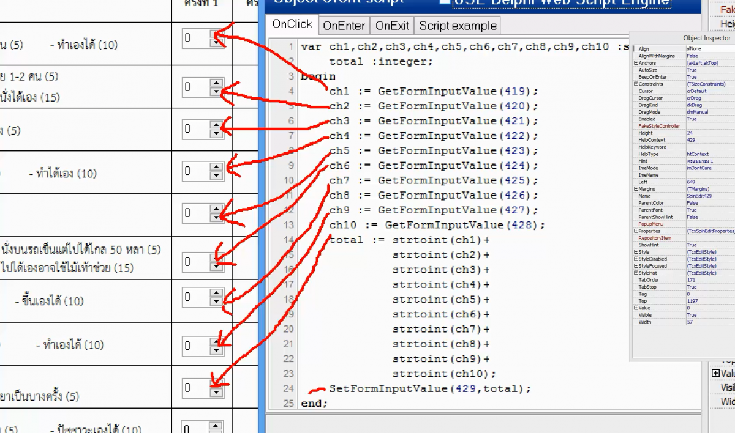Image resolution: width=735 pixels, height=433 pixels.
Task: Decrease the spin value in the '50 หลา (5)' row
Action: (x=216, y=267)
